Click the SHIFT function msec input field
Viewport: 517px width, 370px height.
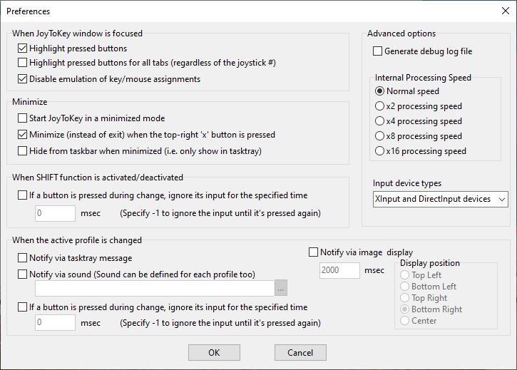(55, 213)
